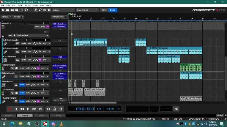Expand arm options on 10 Soundtrack

pos(48,93)
